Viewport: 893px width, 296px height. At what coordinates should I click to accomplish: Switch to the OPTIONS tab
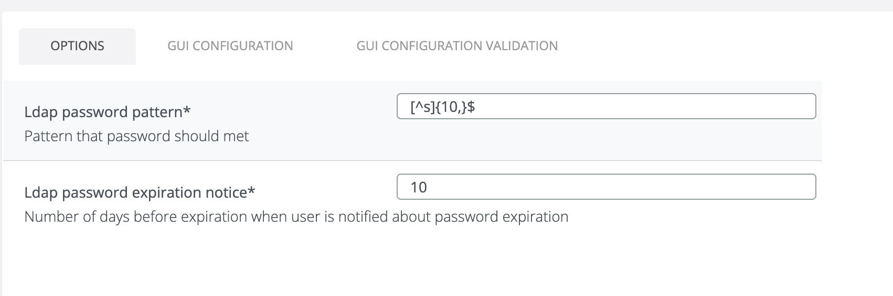tap(77, 46)
